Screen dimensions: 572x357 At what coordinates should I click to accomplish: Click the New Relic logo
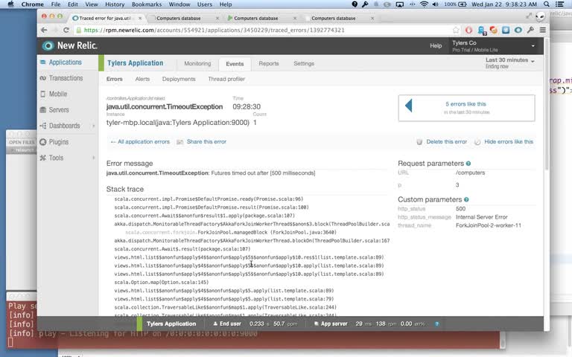[x=69, y=45]
